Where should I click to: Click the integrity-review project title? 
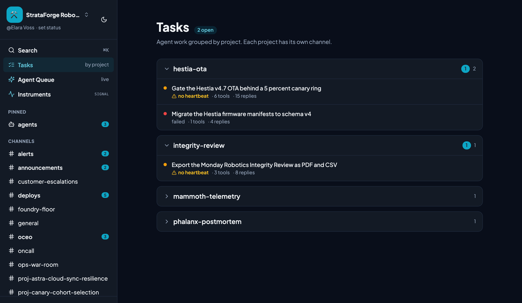click(199, 145)
